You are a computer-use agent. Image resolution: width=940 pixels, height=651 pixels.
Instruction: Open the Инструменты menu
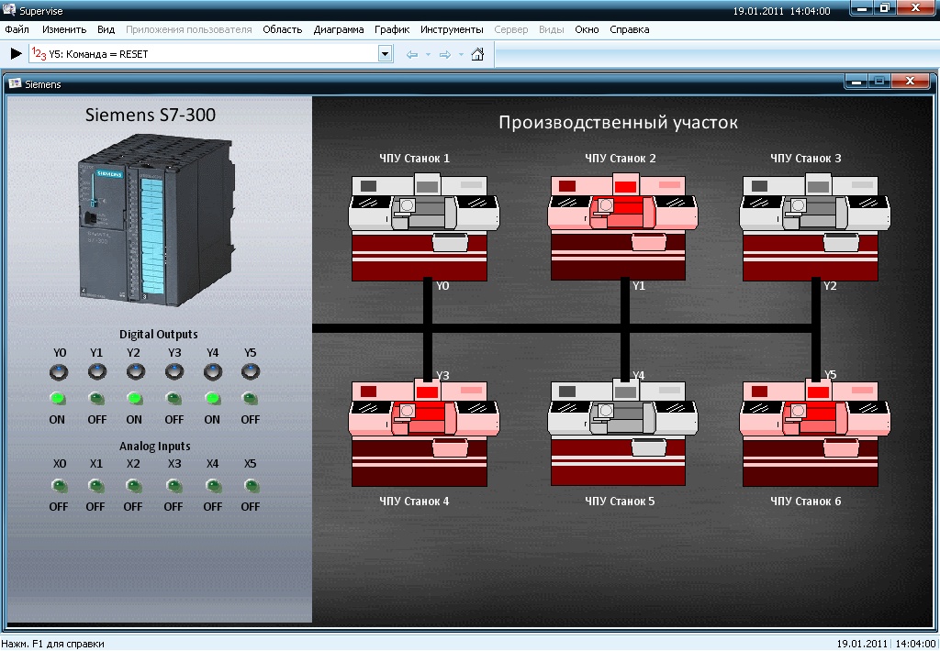tap(452, 29)
